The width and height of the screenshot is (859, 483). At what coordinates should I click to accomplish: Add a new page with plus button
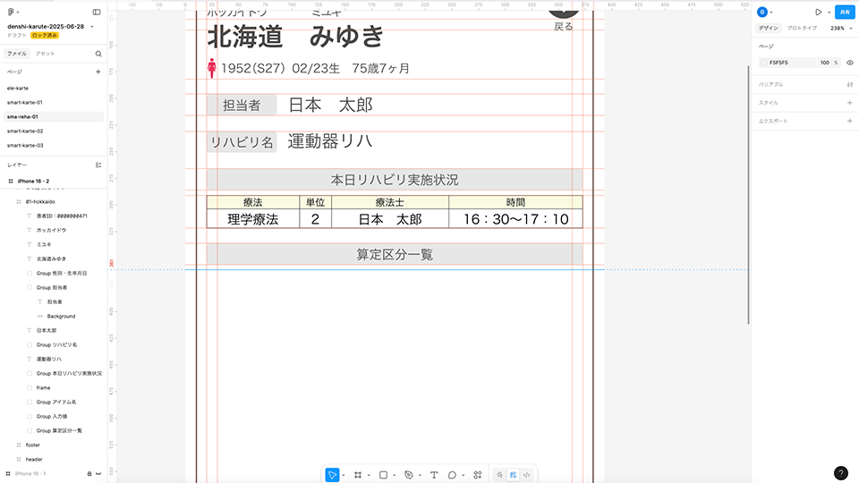[98, 72]
